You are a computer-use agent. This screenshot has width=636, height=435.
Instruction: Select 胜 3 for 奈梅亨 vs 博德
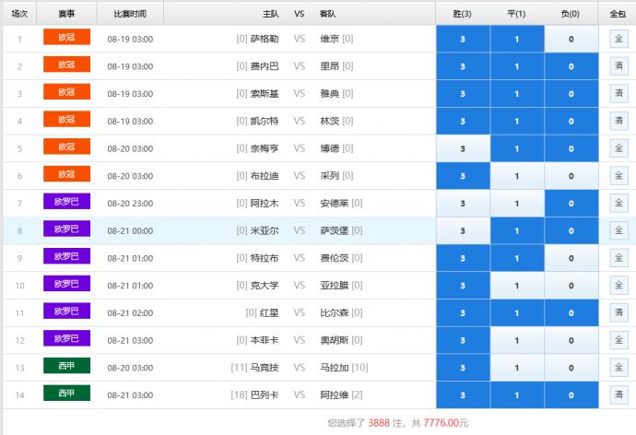(463, 148)
